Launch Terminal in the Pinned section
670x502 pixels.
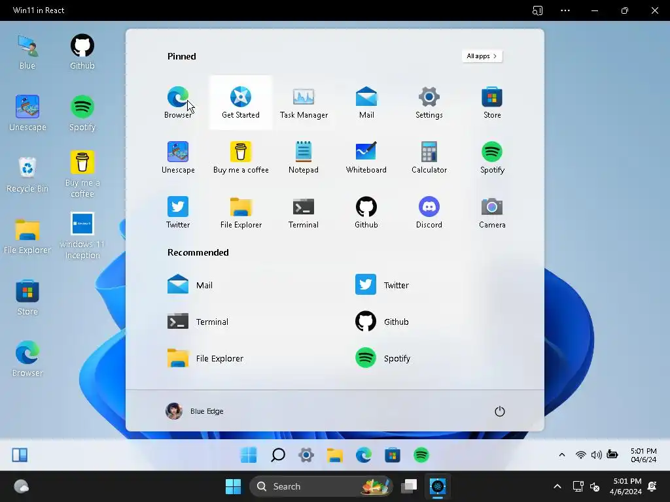click(304, 212)
